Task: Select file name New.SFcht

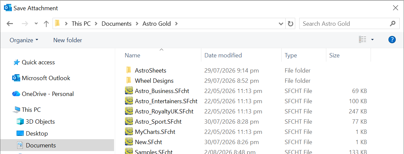Action: pos(148,142)
